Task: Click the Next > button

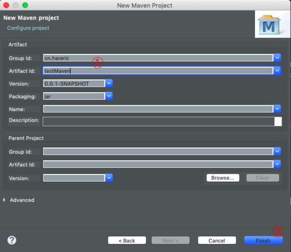Action: [x=170, y=240]
